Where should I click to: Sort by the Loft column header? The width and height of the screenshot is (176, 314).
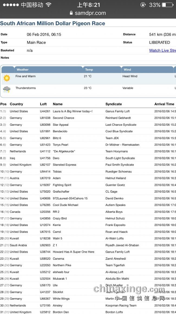[43, 104]
